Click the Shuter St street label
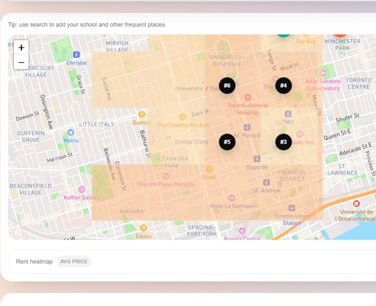The height and width of the screenshot is (306, 376). coord(348,117)
